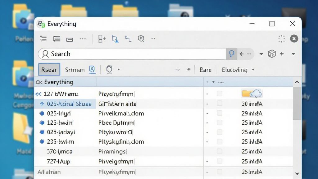This screenshot has width=318, height=179.
Task: Open the Eare tab
Action: (206, 70)
